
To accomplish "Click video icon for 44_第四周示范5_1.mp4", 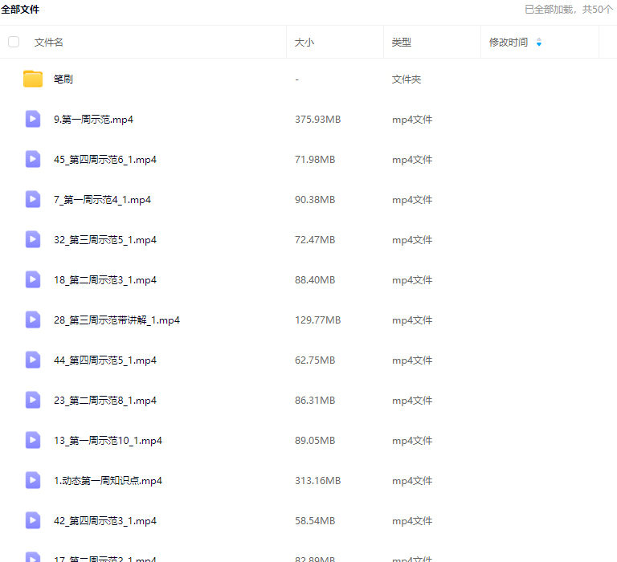I will [33, 360].
